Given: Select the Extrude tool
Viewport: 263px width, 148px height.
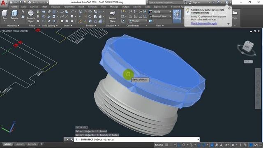Looking at the screenshot, I should click(x=14, y=15).
